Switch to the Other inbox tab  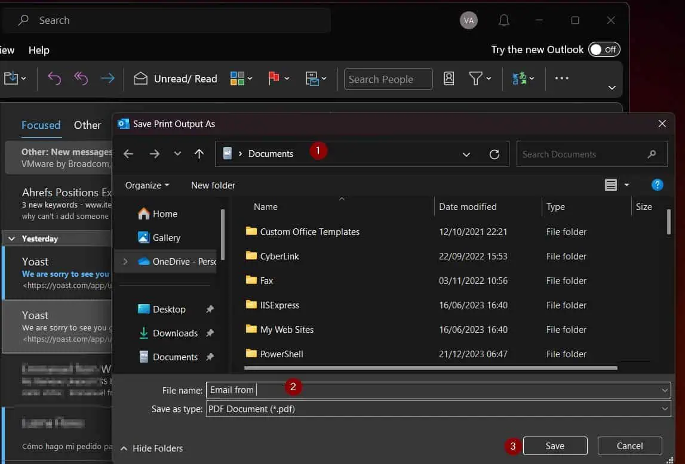[87, 125]
